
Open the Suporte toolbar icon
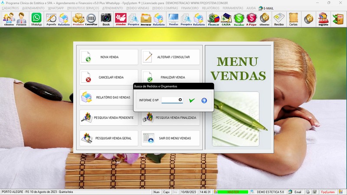point(323,19)
